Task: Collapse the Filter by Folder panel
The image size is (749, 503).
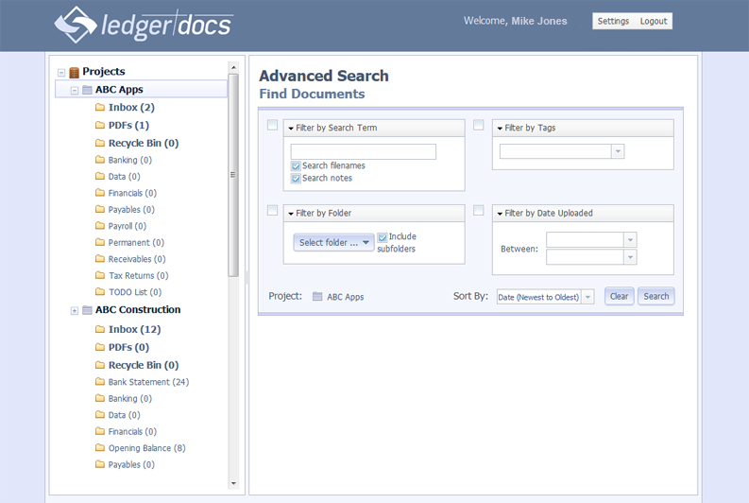Action: [x=291, y=214]
